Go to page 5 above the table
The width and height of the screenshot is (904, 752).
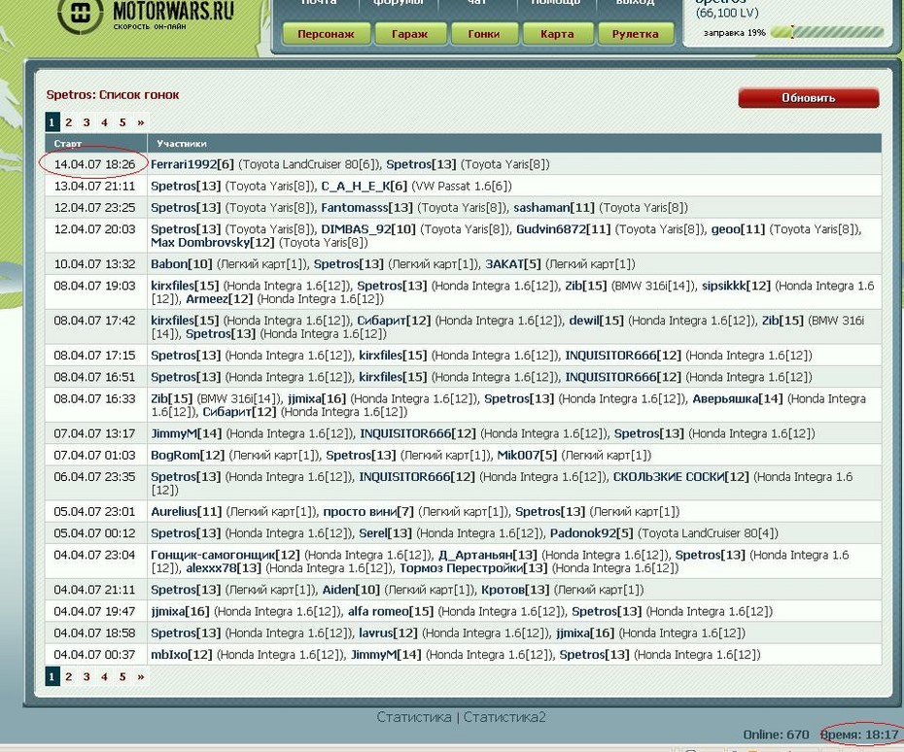coord(122,122)
